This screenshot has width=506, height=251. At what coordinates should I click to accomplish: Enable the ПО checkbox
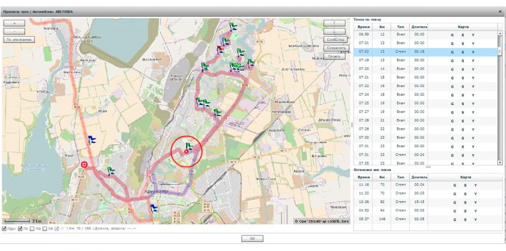(x=32, y=229)
